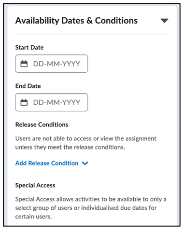Click the Release Conditions heading
This screenshot has width=184, height=232.
[42, 125]
